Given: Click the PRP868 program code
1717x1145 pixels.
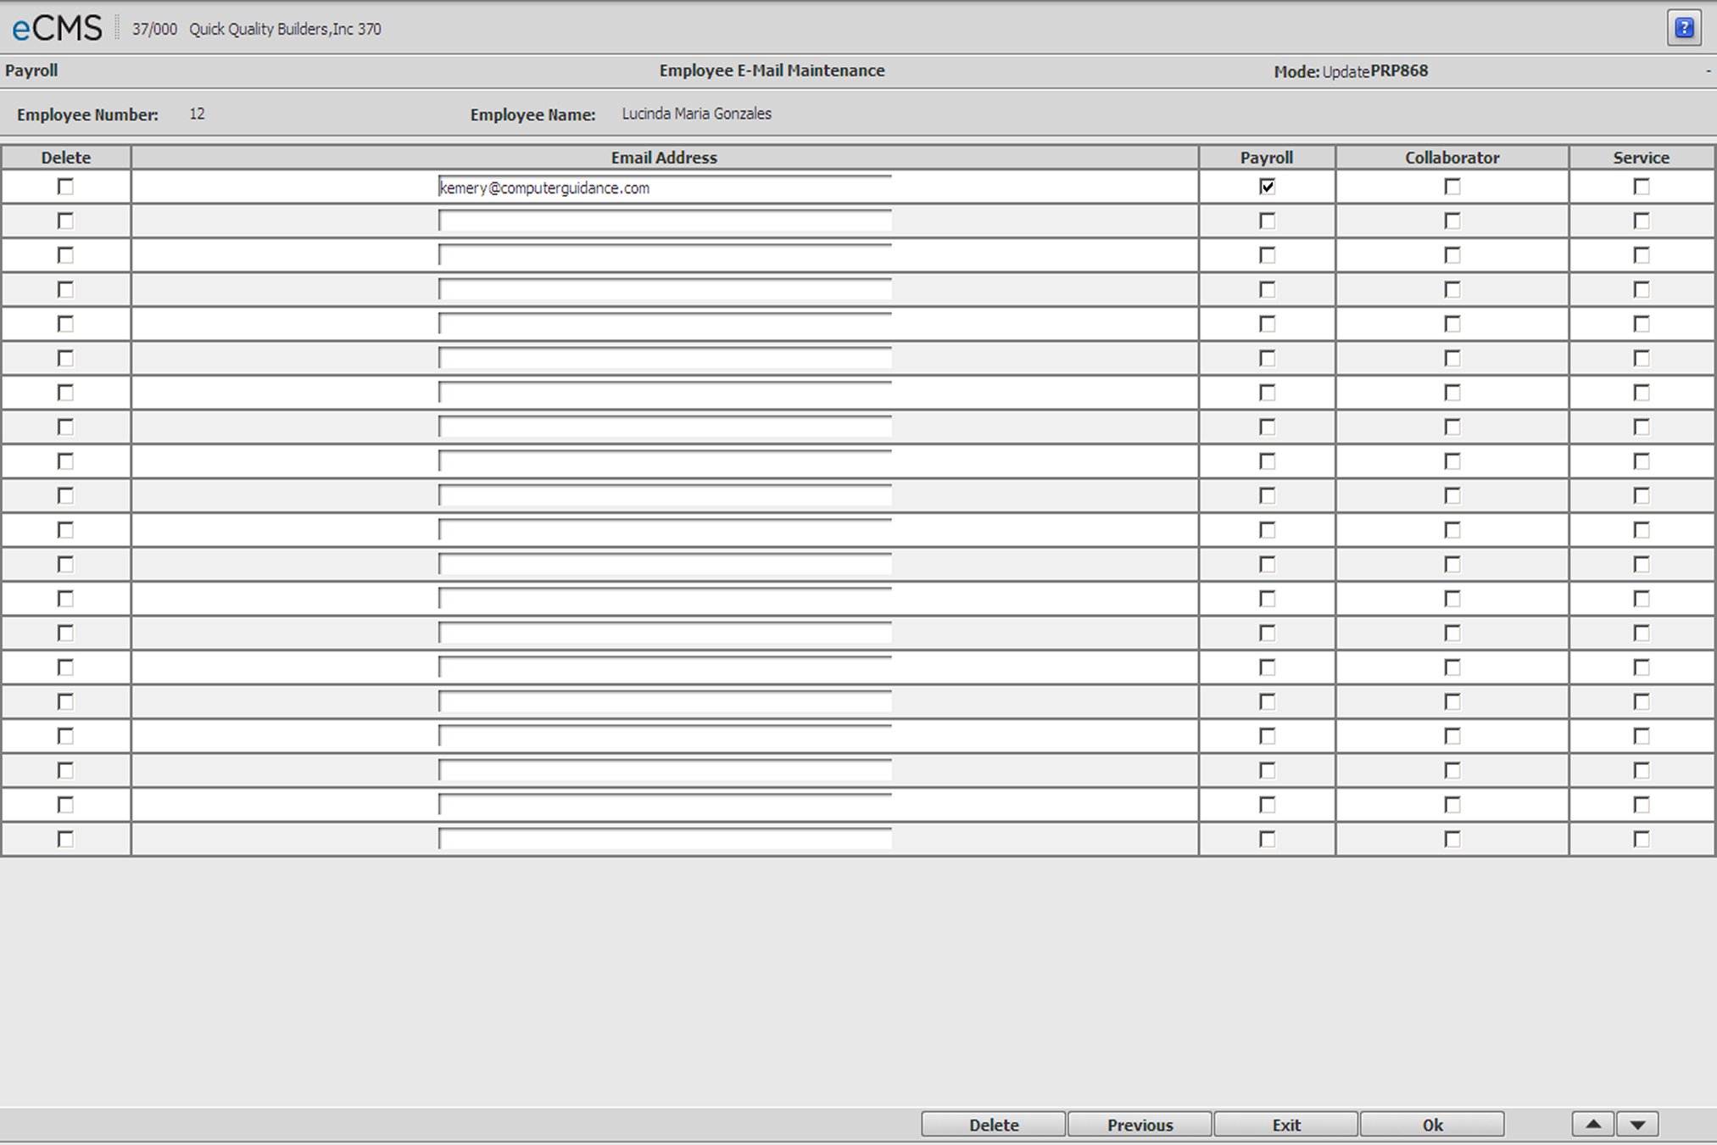Looking at the screenshot, I should tap(1399, 70).
